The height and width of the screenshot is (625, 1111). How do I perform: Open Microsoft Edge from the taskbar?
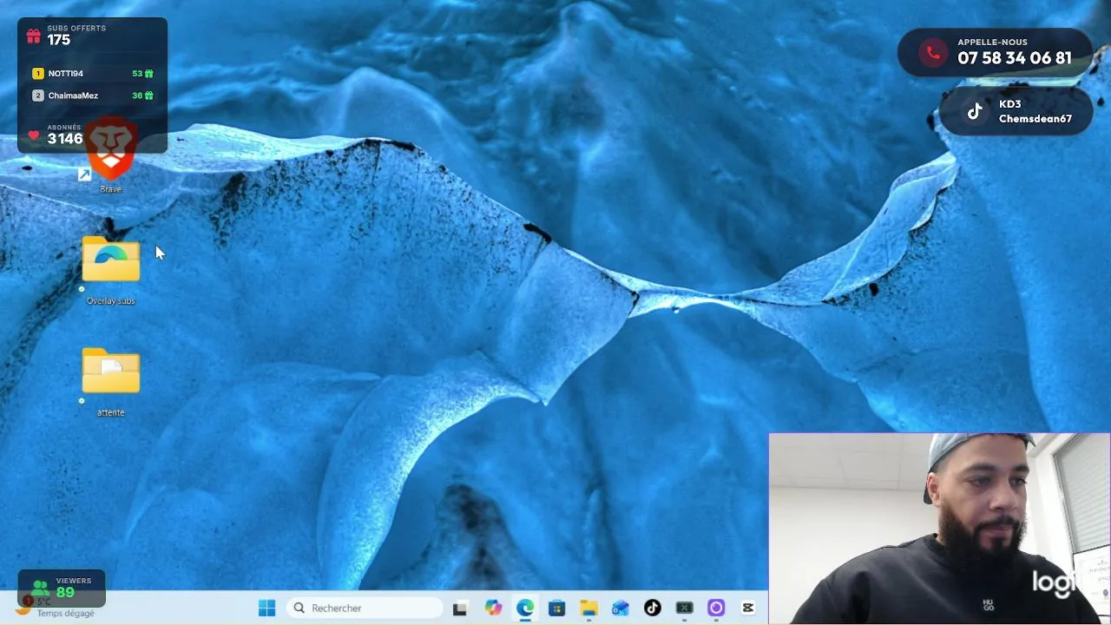(525, 608)
